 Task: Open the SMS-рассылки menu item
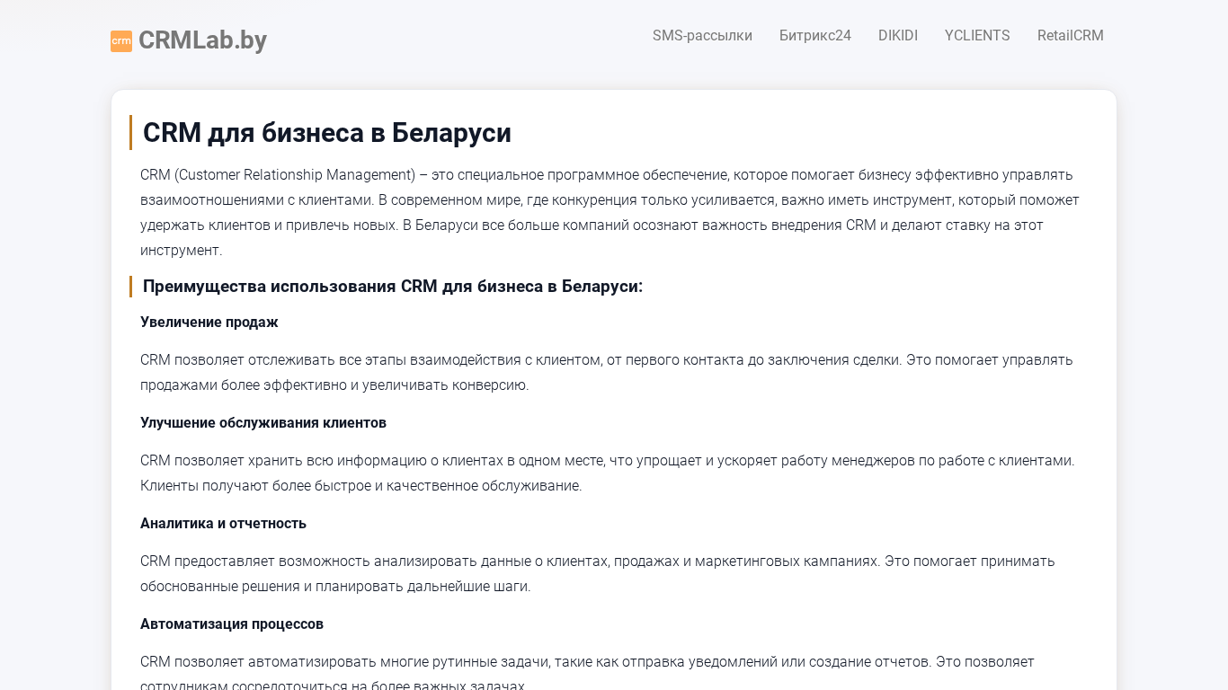[702, 36]
